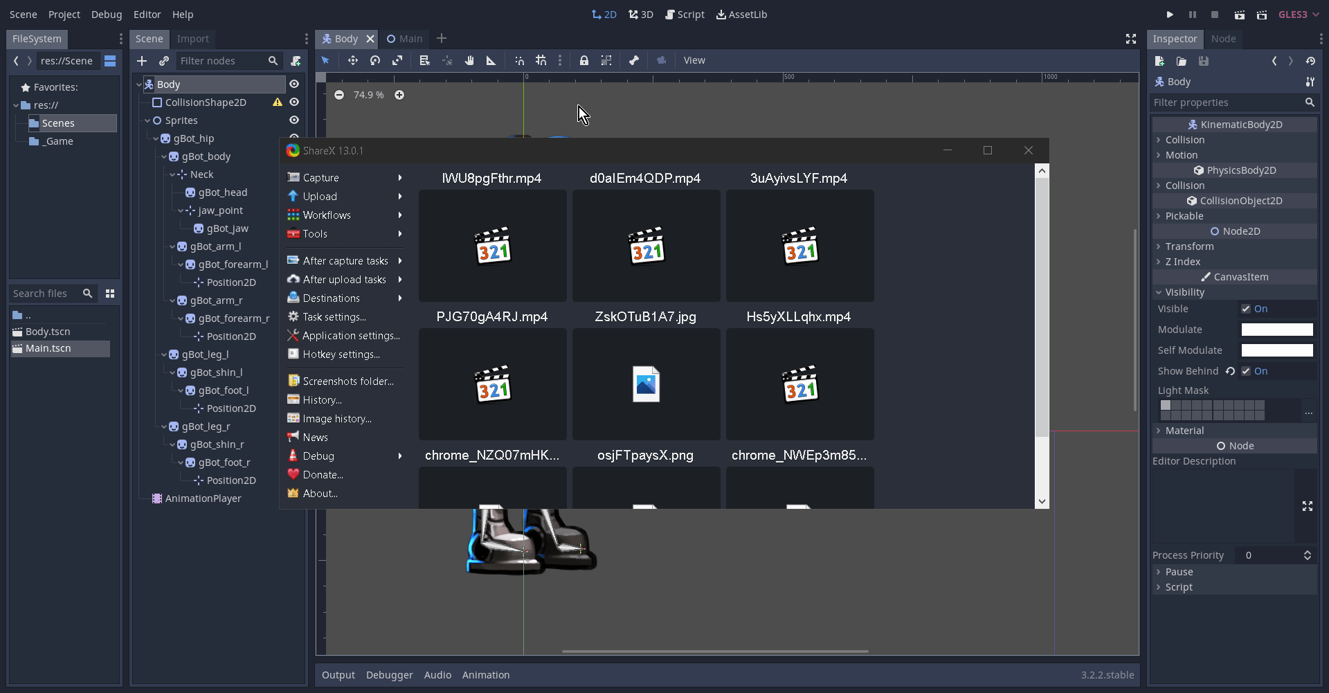This screenshot has width=1329, height=693.
Task: Switch to the Node tab
Action: coord(1223,39)
